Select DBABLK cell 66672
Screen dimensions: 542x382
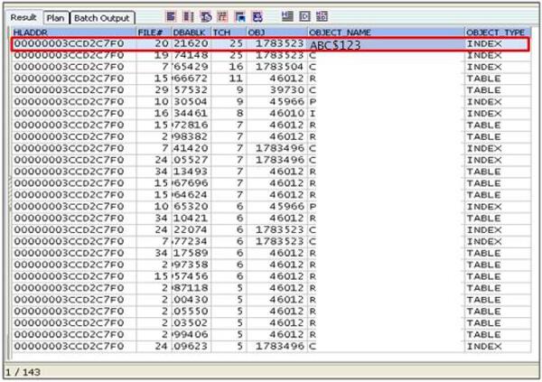[x=192, y=79]
